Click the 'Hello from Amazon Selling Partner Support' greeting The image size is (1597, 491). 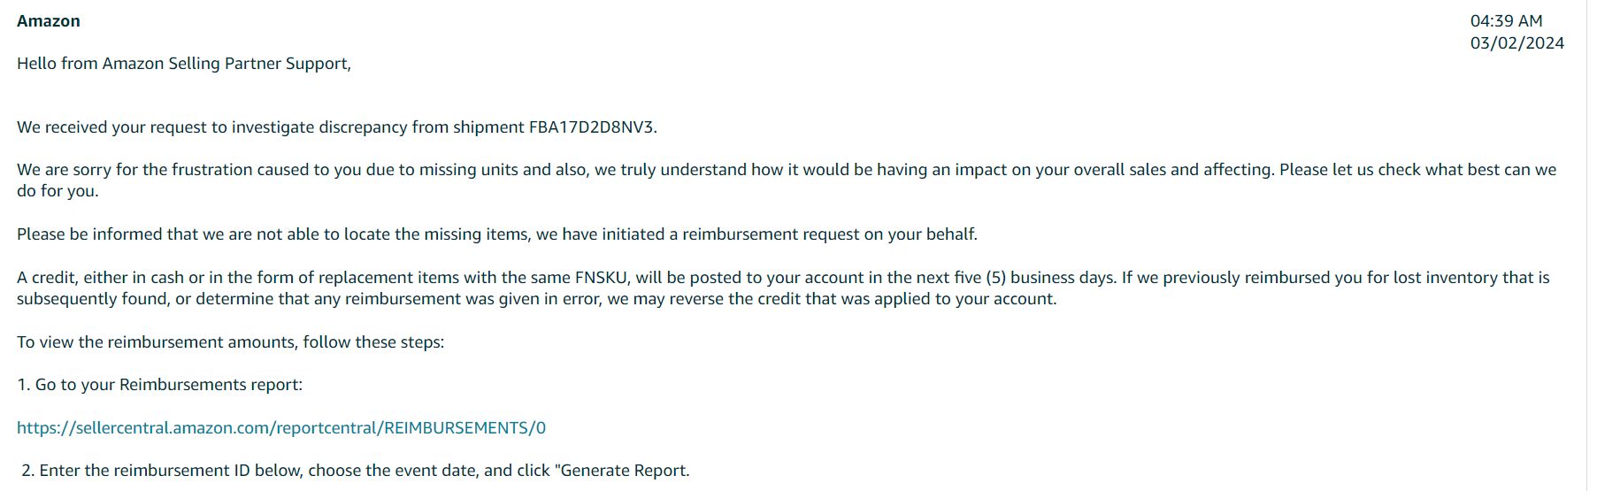[184, 64]
